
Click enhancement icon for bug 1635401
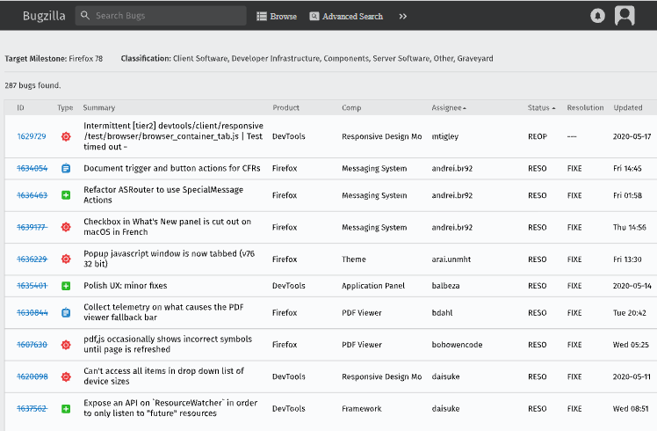coord(66,286)
